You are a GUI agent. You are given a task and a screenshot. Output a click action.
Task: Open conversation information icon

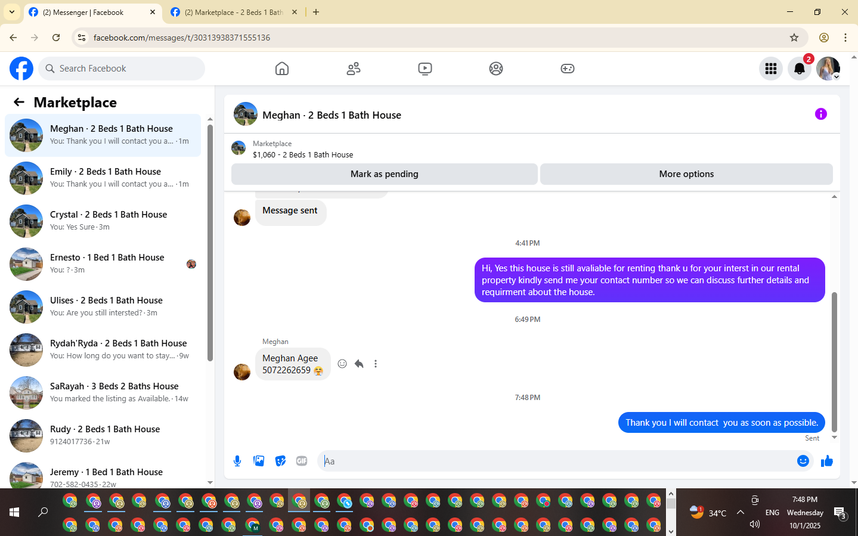[x=821, y=114]
